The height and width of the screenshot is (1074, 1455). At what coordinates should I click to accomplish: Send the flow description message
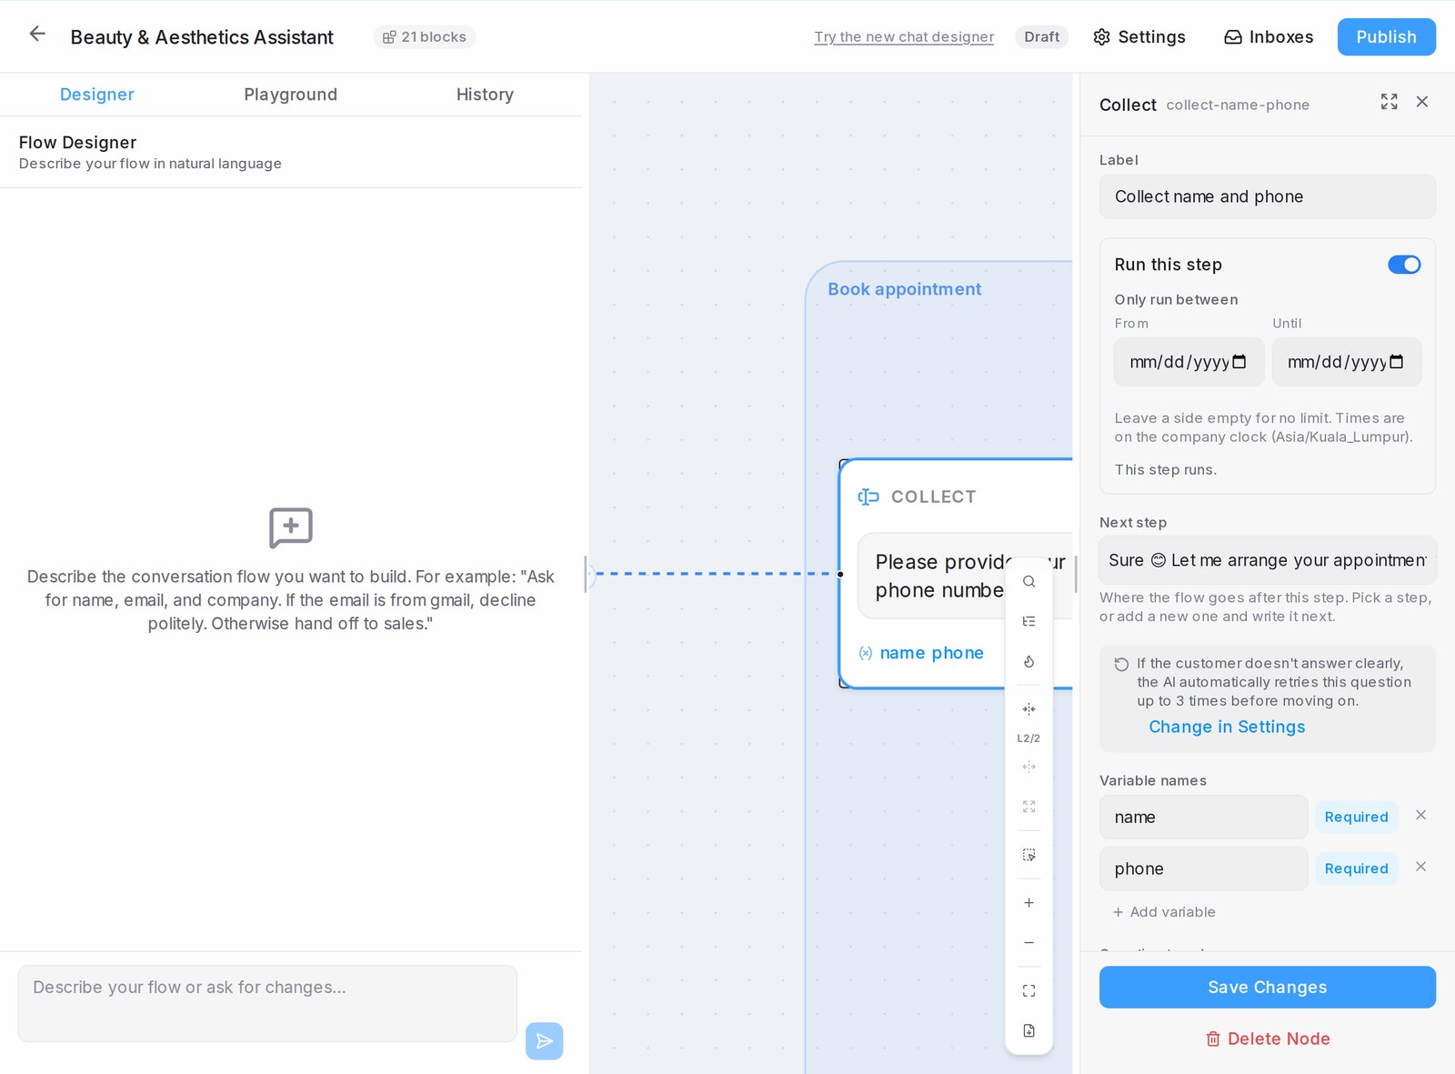coord(544,1040)
